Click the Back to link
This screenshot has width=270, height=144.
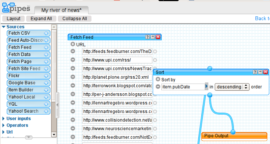pos(262,18)
